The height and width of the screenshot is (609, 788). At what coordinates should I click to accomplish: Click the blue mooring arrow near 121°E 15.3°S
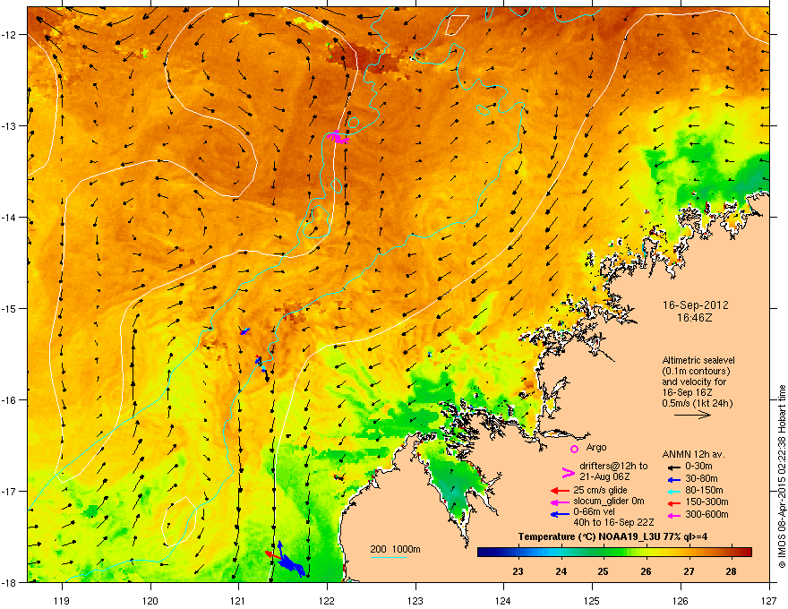coord(244,331)
